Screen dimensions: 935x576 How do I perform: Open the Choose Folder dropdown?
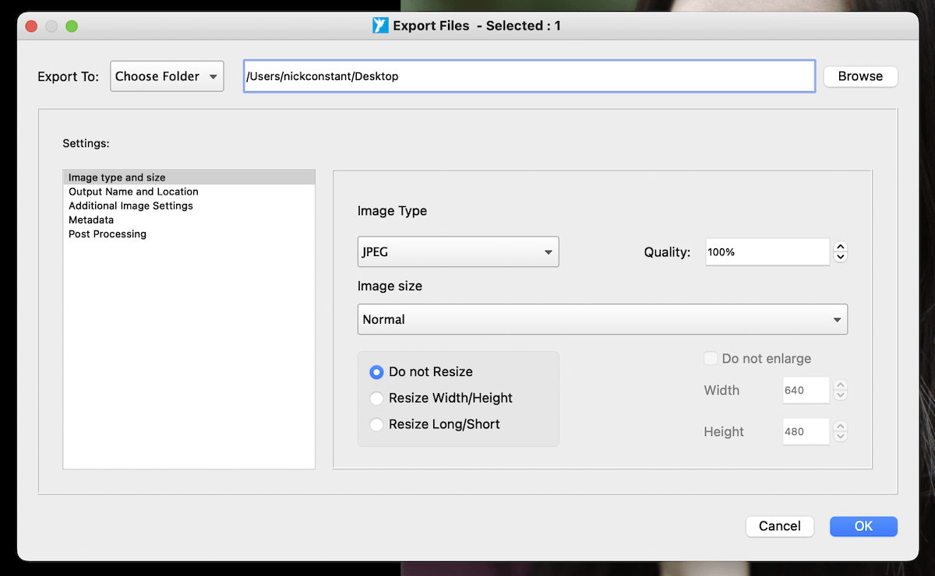pyautogui.click(x=166, y=76)
